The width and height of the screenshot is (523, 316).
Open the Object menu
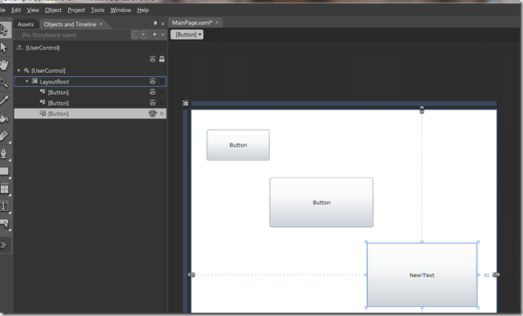coord(53,10)
